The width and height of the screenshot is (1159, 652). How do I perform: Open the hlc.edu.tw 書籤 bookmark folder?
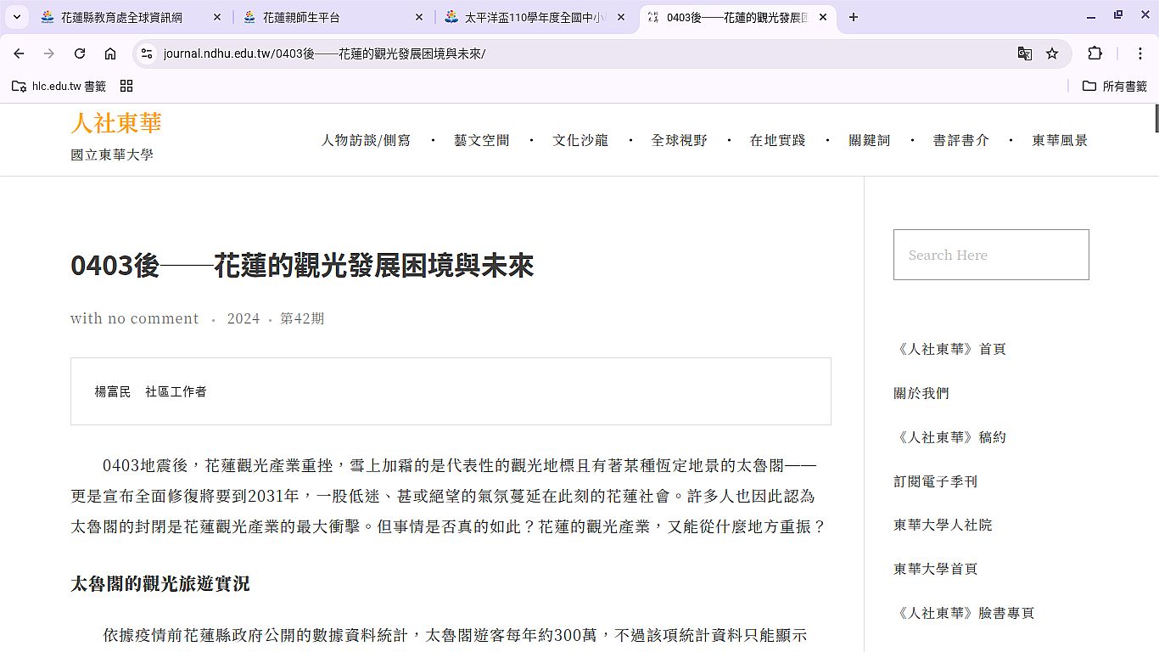[x=59, y=86]
